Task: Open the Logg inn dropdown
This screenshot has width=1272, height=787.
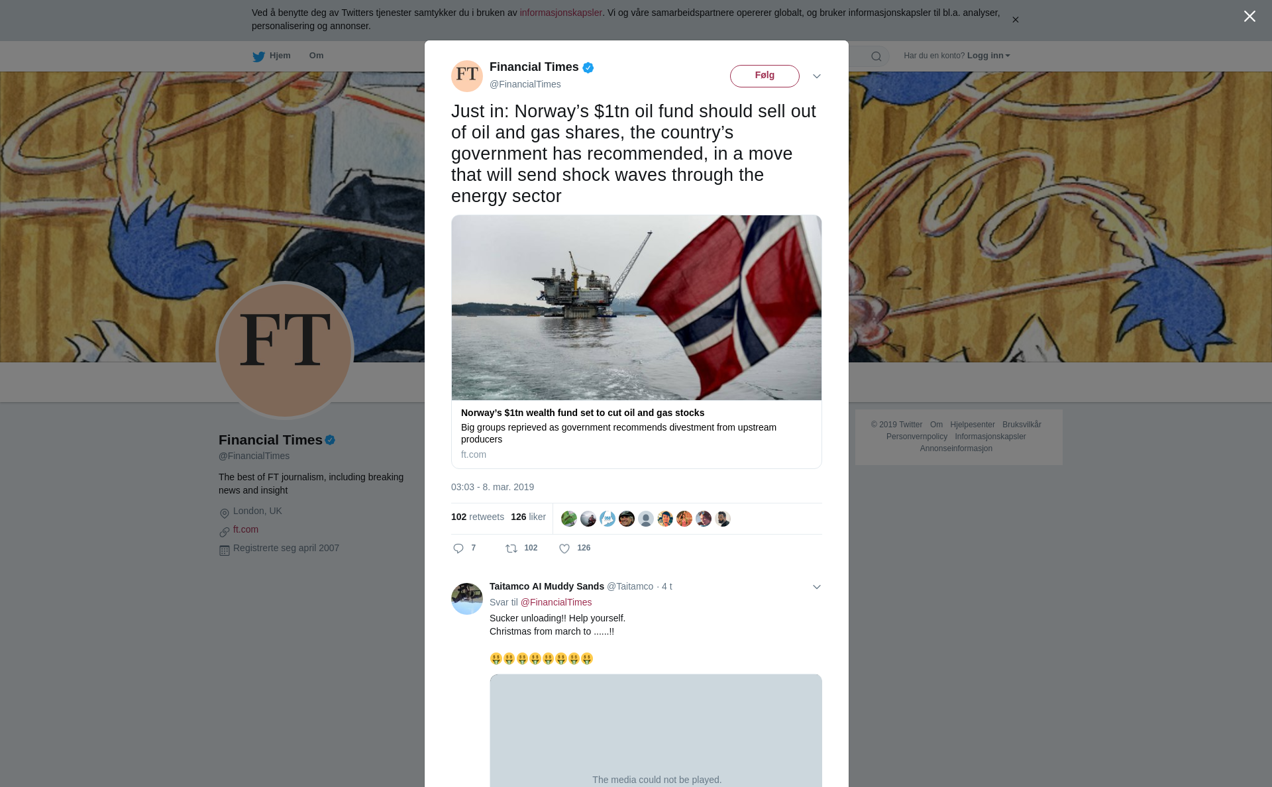Action: [988, 56]
